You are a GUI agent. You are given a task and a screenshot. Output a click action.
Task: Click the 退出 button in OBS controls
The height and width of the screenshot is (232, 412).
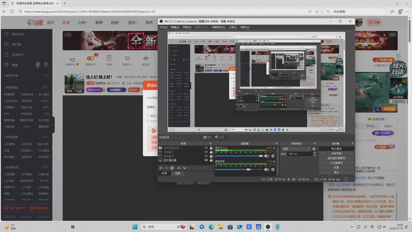tap(336, 172)
